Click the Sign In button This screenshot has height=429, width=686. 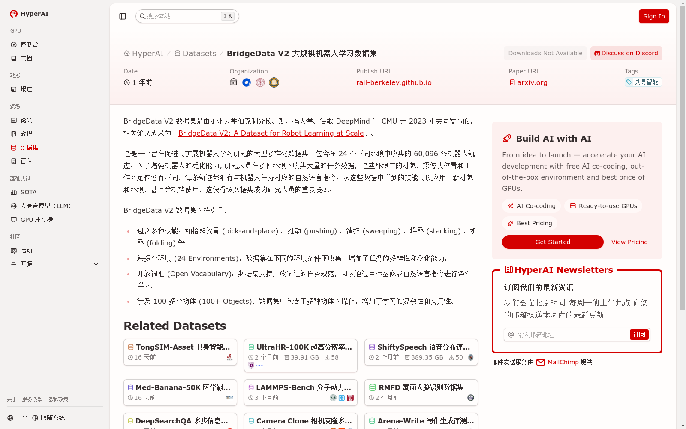(654, 16)
